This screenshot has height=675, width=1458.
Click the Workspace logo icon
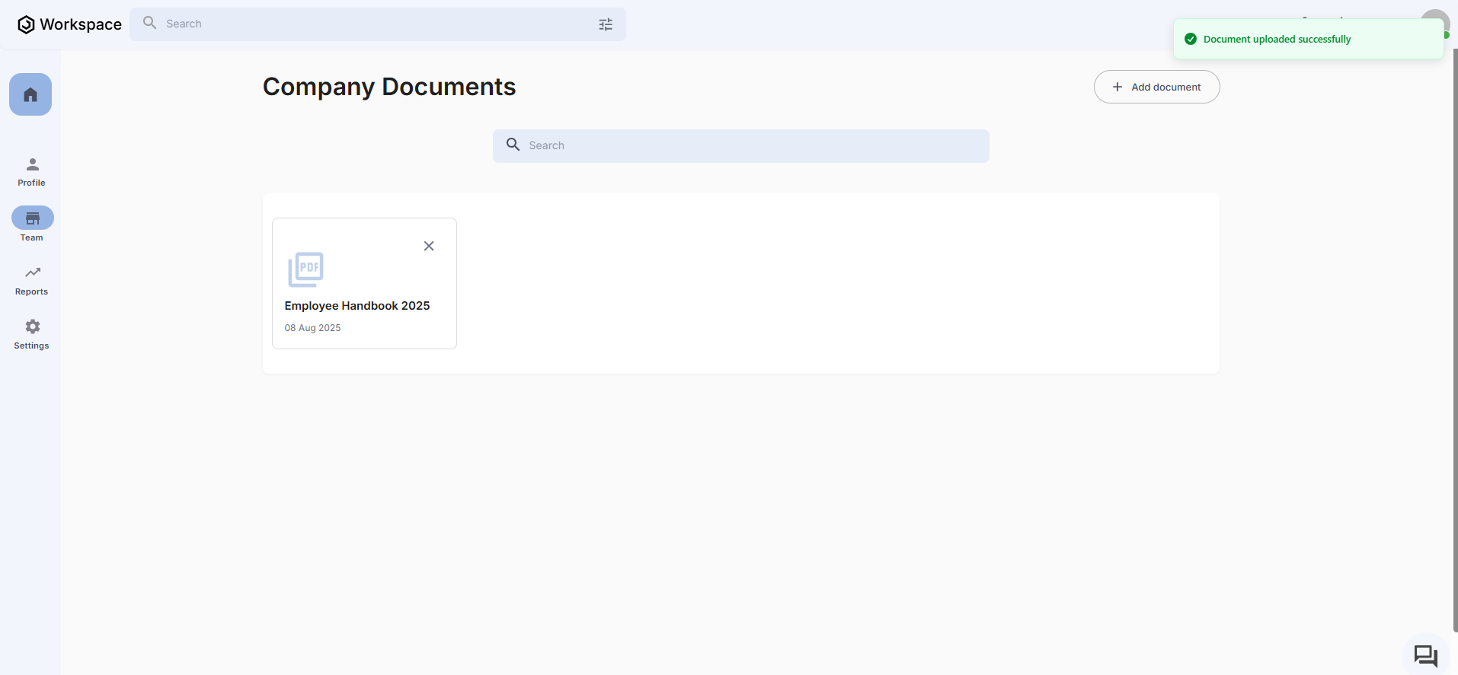coord(26,24)
